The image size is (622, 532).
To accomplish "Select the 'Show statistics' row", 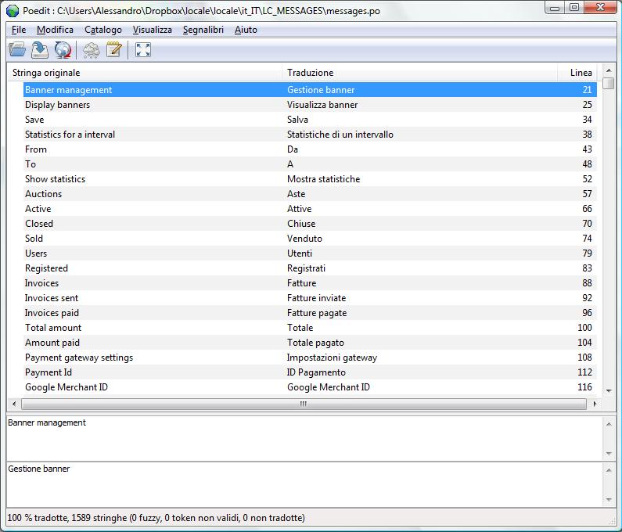I will [x=310, y=179].
